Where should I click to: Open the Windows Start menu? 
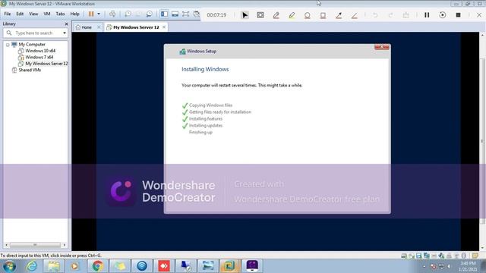pos(9,266)
